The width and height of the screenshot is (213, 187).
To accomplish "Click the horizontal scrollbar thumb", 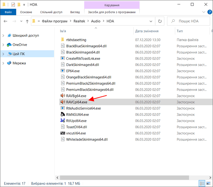I will point(124,177).
